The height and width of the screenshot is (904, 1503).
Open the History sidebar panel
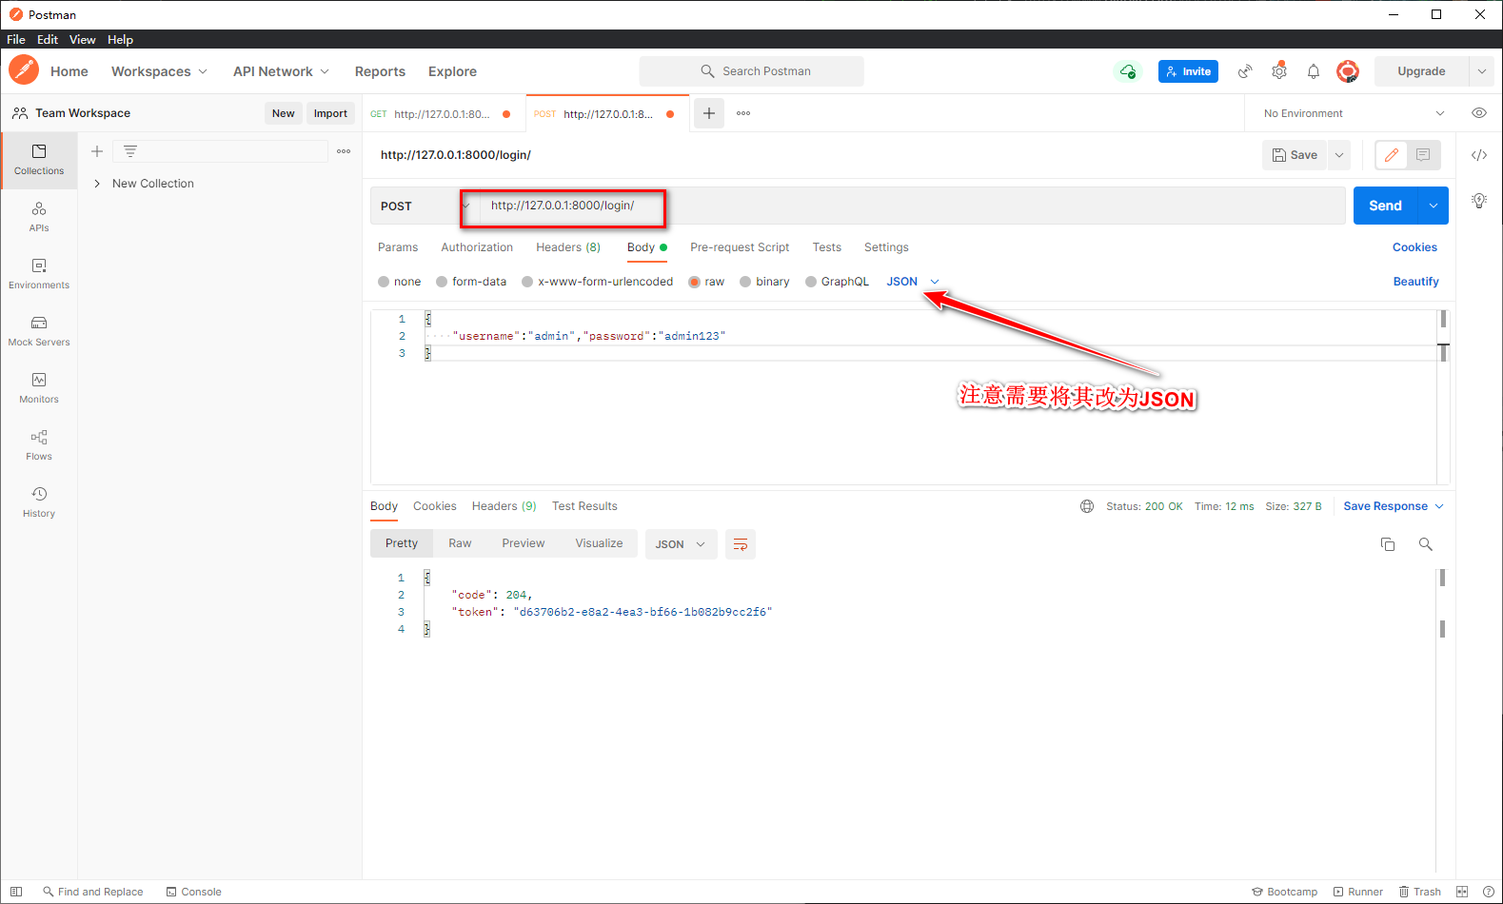(39, 502)
